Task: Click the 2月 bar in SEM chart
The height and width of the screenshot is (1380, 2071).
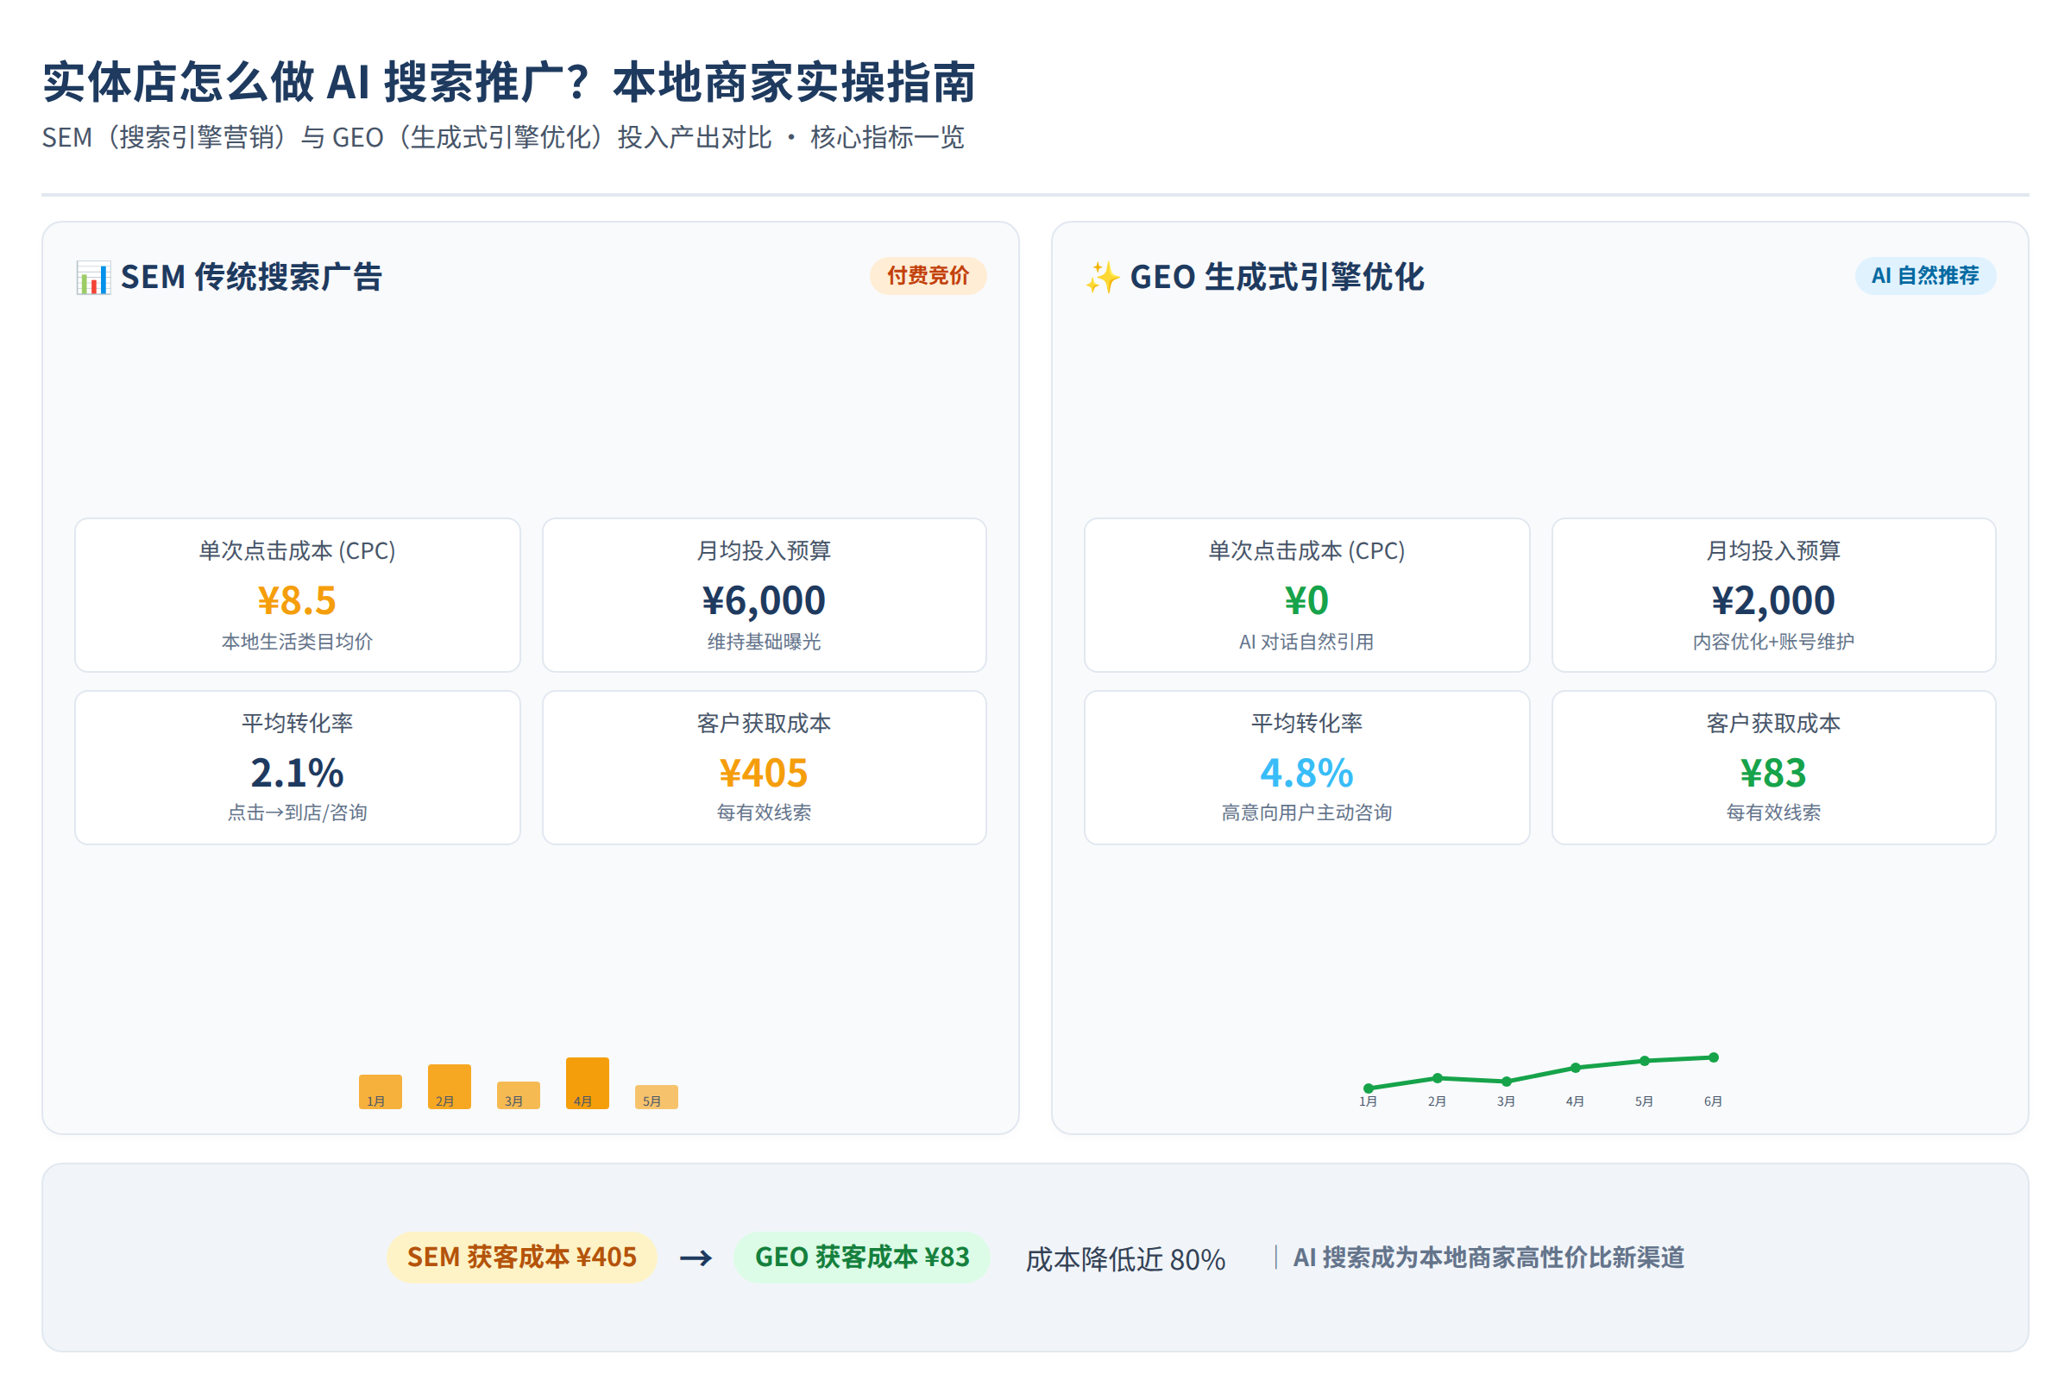Action: click(x=449, y=1086)
